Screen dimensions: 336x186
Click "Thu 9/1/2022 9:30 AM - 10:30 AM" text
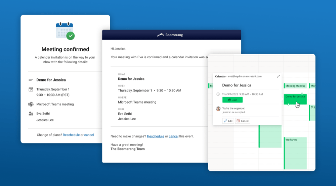click(x=242, y=94)
